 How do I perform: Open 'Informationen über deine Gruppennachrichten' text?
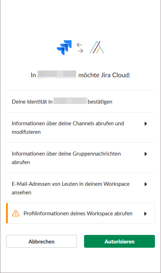coord(66,158)
